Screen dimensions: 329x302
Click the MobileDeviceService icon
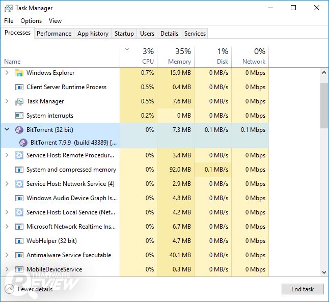point(19,269)
